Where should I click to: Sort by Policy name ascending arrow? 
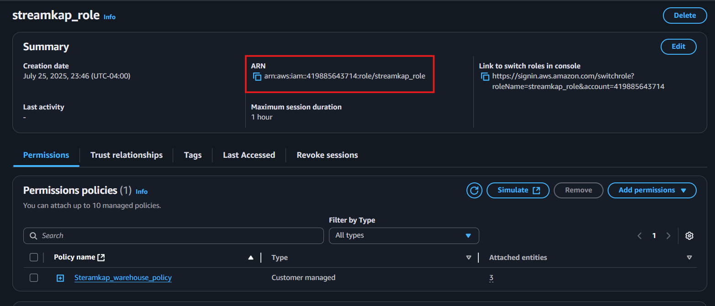click(250, 258)
